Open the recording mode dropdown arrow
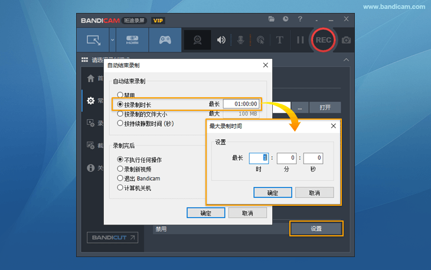This screenshot has height=270, width=431. tap(112, 40)
